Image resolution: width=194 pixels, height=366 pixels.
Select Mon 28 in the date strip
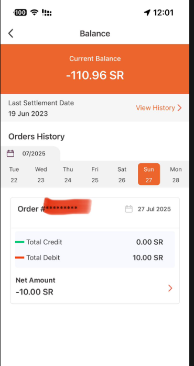pos(176,175)
